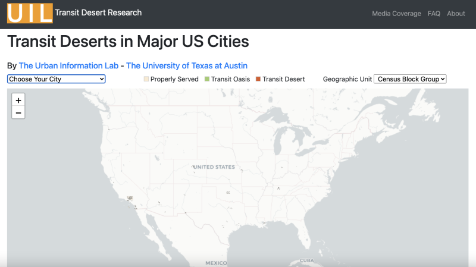Click the MEXICO map label
The image size is (476, 267).
[216, 263]
